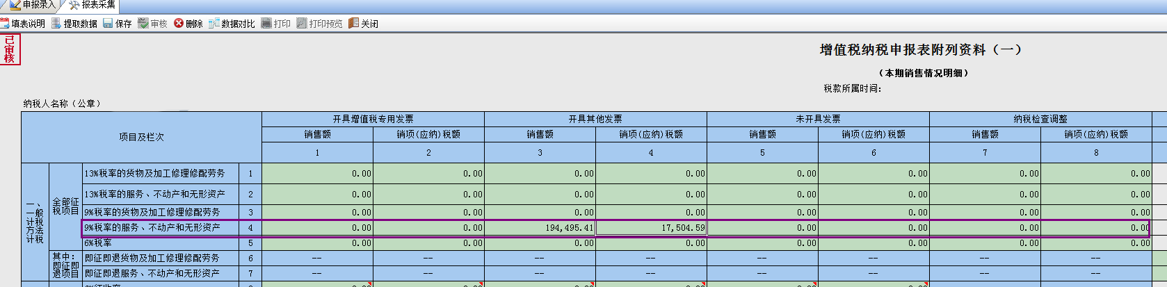Image resolution: width=1167 pixels, height=287 pixels.
Task: Click 13%税率的服务 row cell in column 5
Action: pyautogui.click(x=762, y=194)
